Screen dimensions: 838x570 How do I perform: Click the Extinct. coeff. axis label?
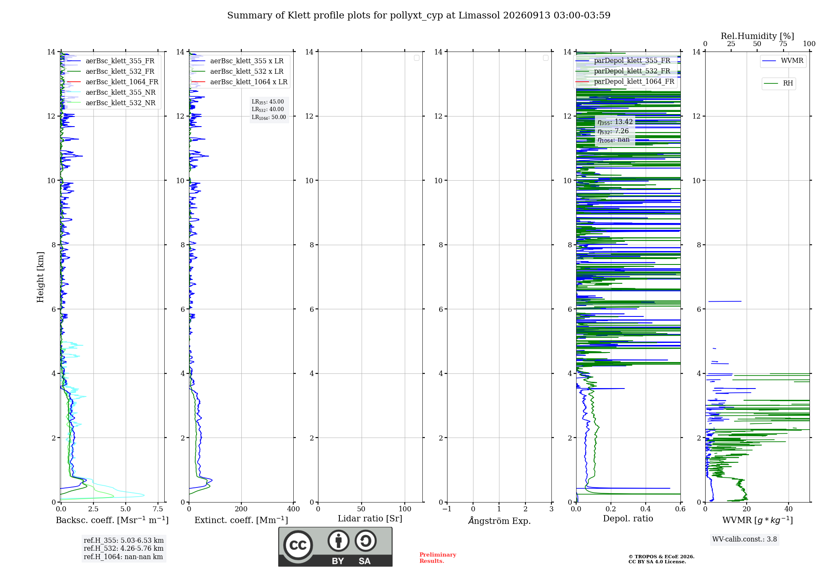[x=241, y=520]
